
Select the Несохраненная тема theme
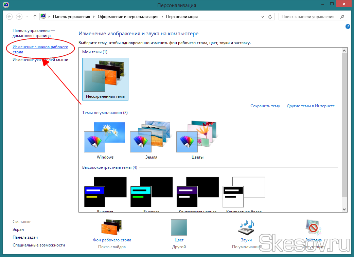point(105,79)
